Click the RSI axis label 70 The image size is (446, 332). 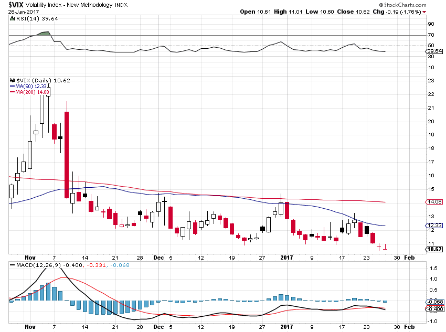(x=431, y=35)
